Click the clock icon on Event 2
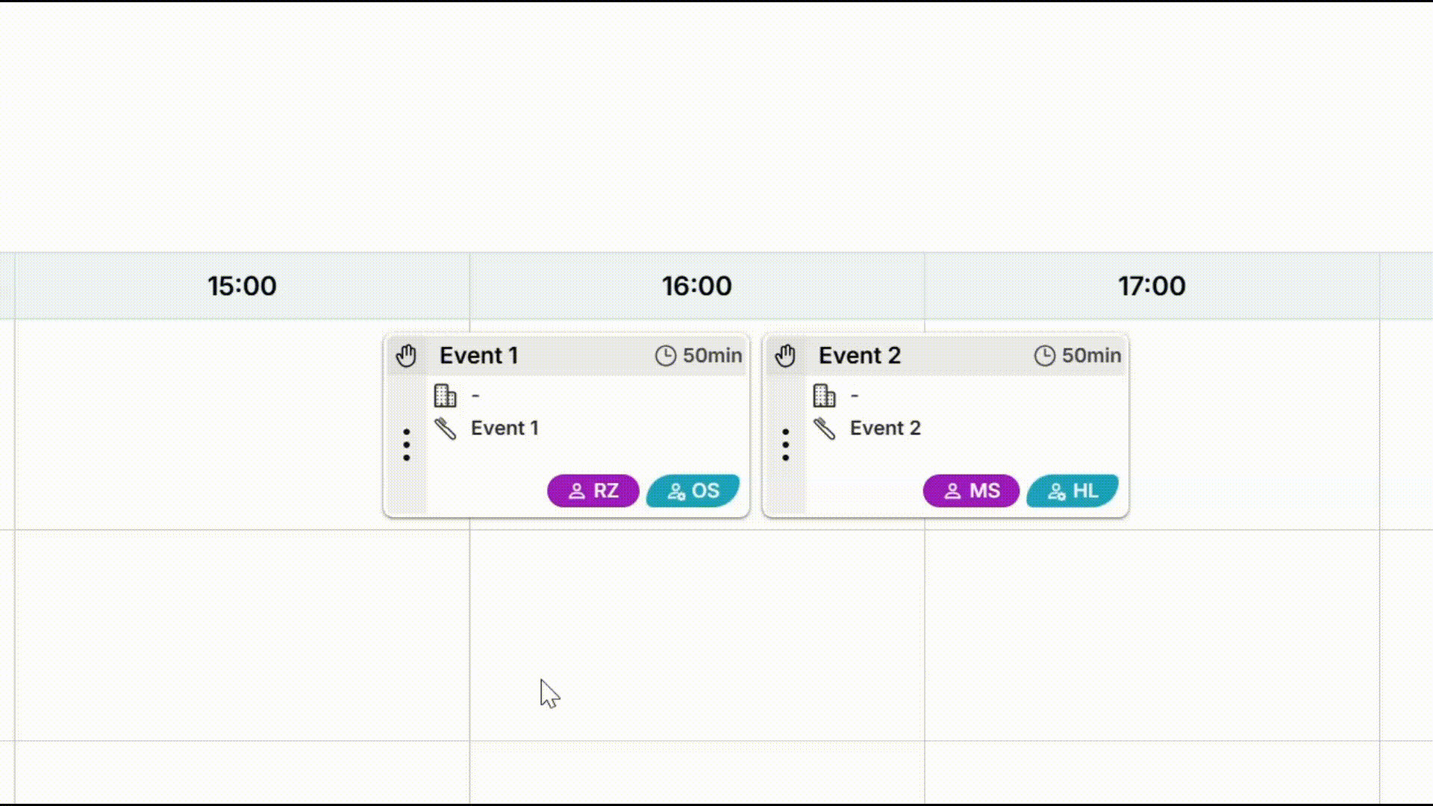This screenshot has width=1433, height=806. (1044, 356)
